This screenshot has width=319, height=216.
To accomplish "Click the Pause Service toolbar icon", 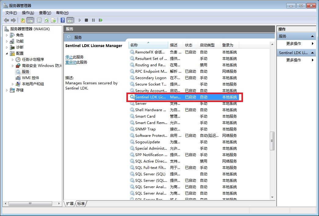I will point(93,20).
